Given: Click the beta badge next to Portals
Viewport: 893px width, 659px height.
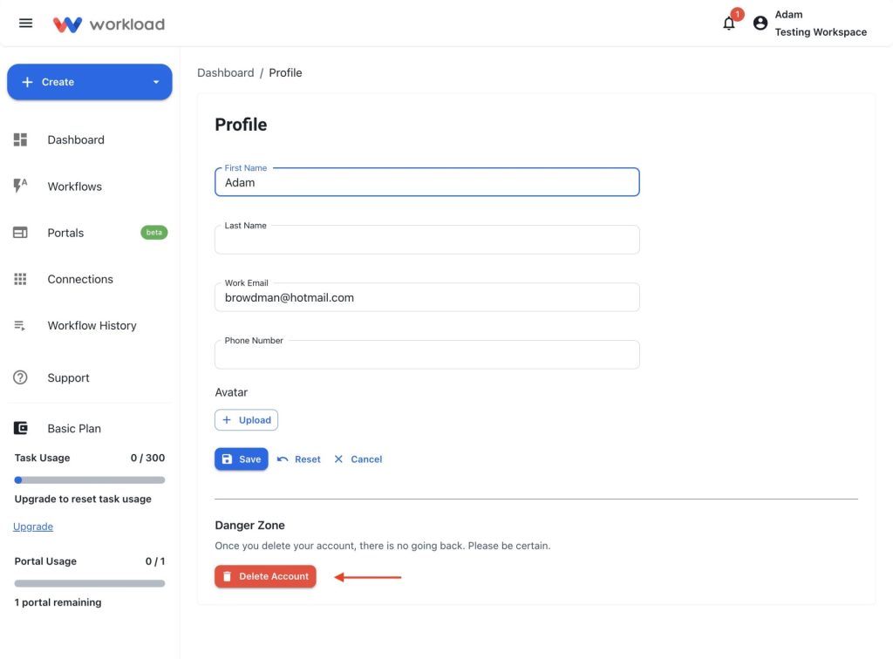Looking at the screenshot, I should 153,233.
